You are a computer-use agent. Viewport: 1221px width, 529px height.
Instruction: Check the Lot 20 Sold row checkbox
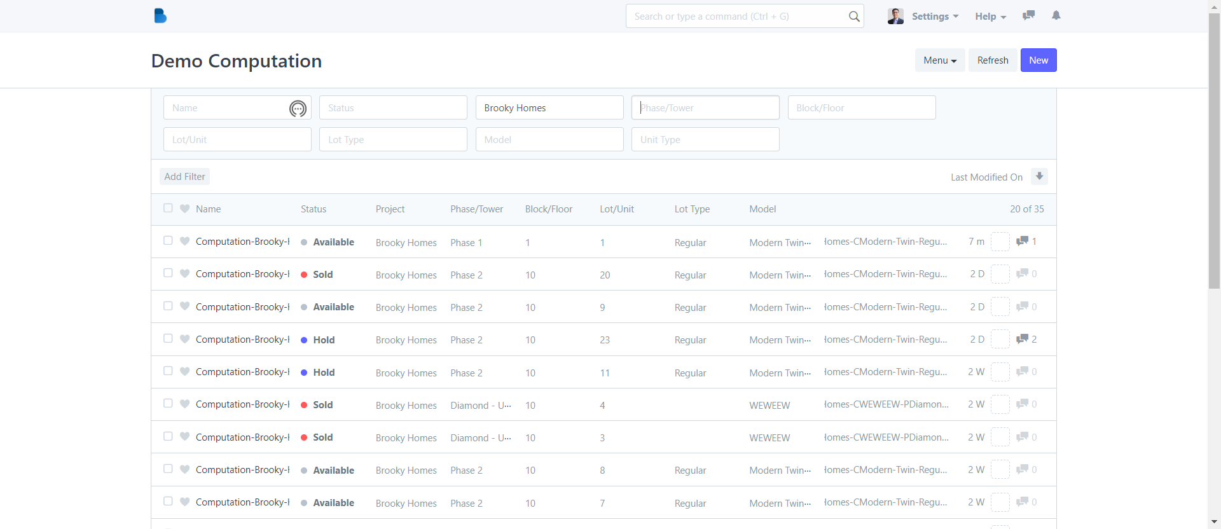point(168,273)
